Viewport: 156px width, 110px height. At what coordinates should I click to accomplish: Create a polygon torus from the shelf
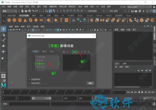coord(31,20)
